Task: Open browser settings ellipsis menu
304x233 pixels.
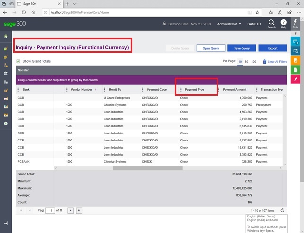Action: [x=299, y=12]
